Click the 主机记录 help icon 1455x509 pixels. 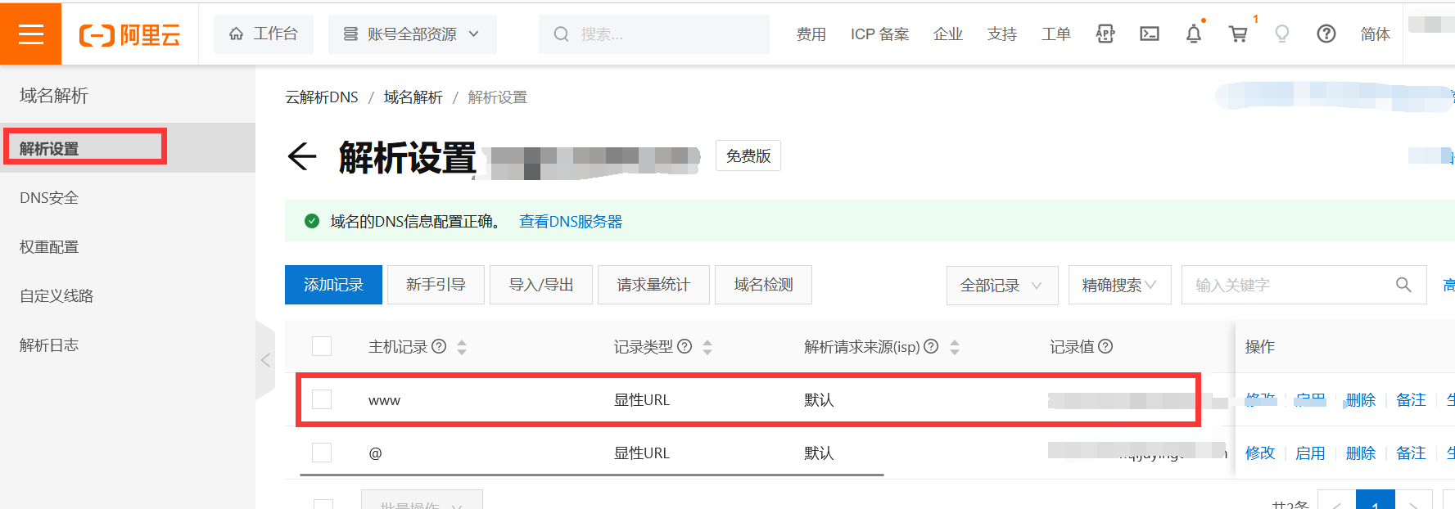coord(439,346)
